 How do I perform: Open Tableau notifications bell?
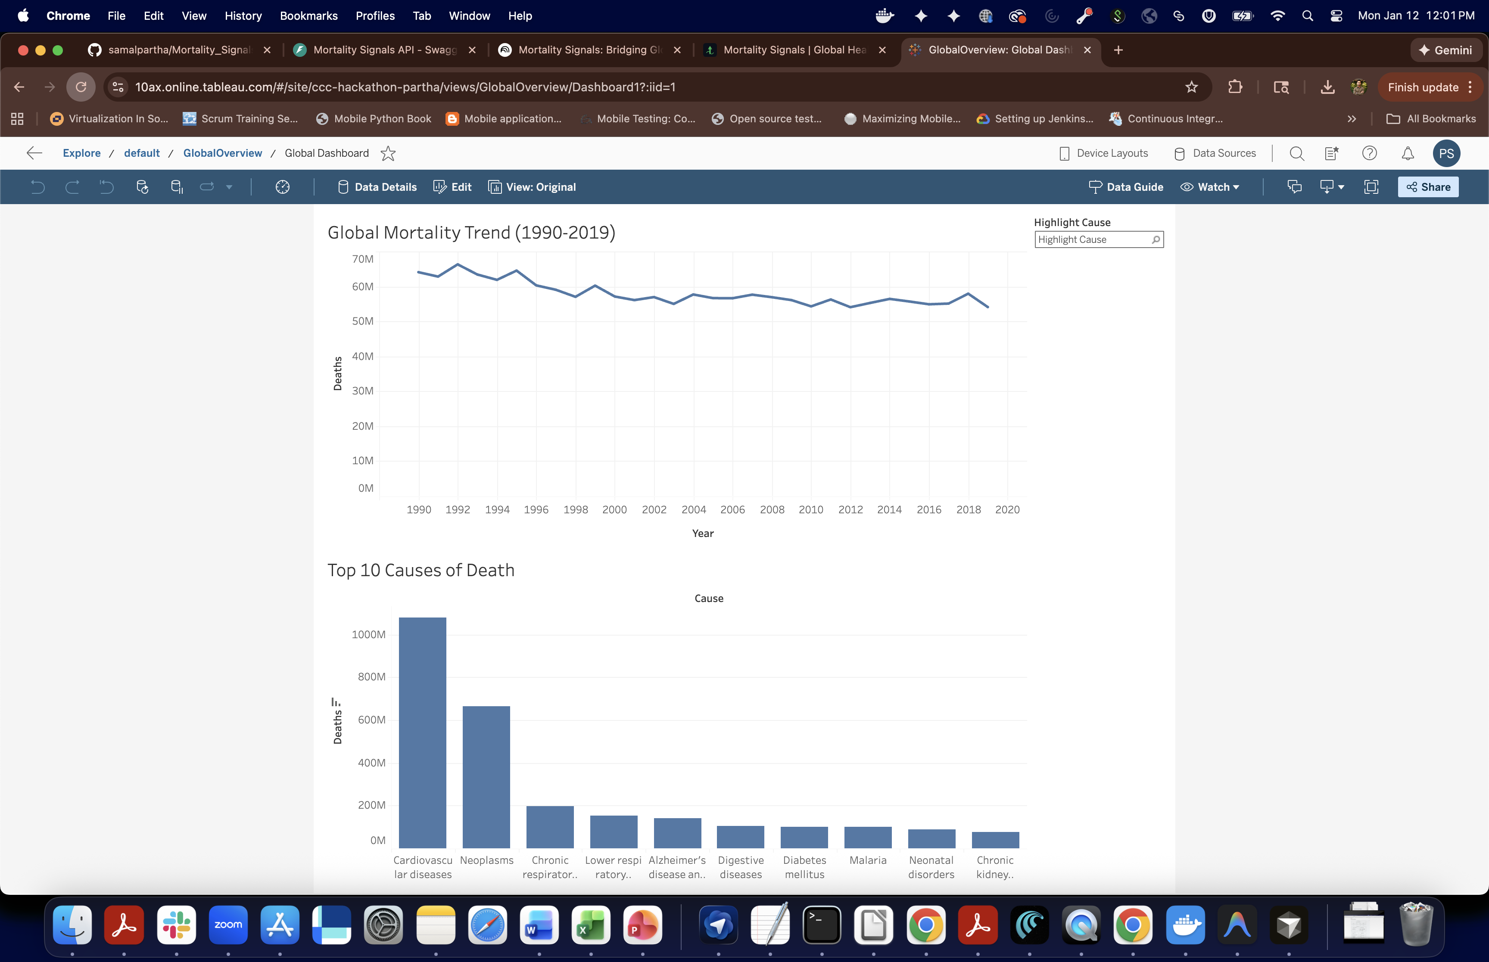pos(1407,153)
